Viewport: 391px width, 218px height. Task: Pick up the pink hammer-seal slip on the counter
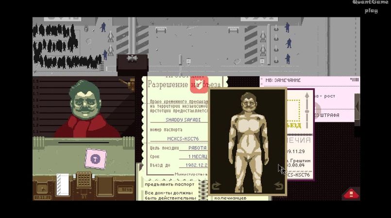click(x=96, y=159)
